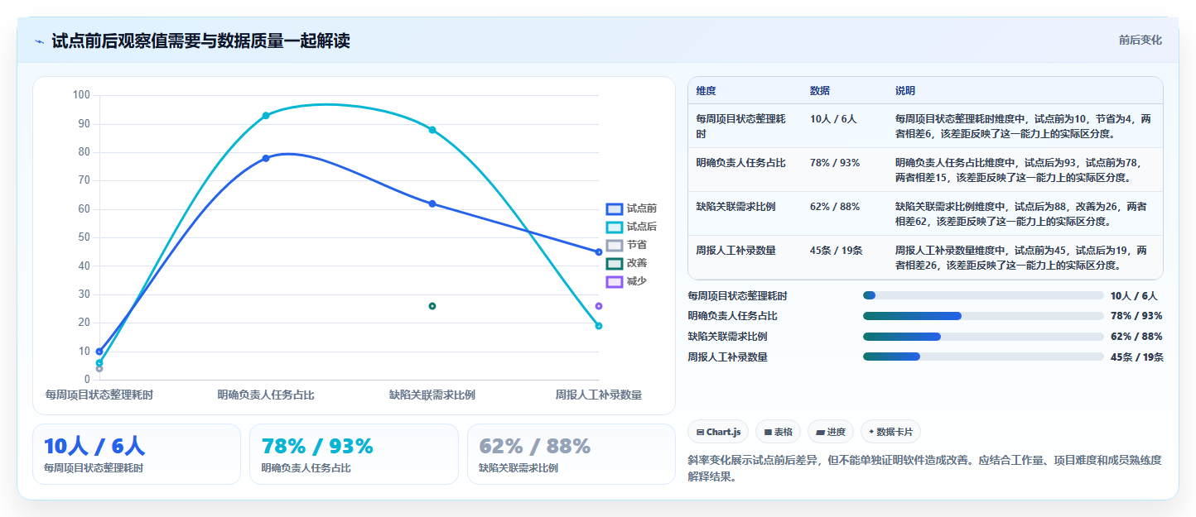1196x517 pixels.
Task: Toggle the 试点后 dataset in the chart legend
Action: [631, 227]
